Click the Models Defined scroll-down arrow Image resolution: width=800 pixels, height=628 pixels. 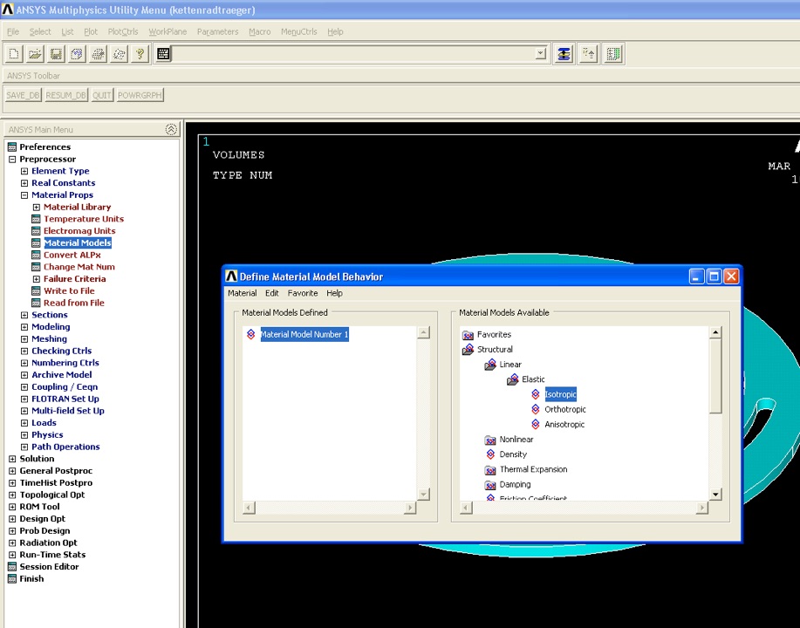pyautogui.click(x=423, y=494)
